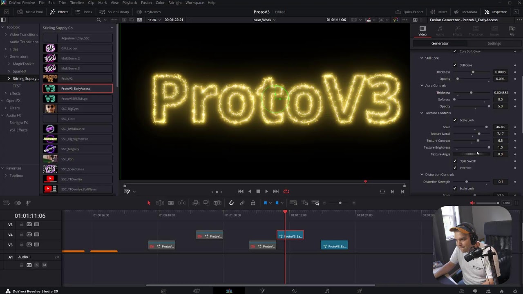Click the DIM audio button
This screenshot has width=523, height=294.
(x=507, y=203)
